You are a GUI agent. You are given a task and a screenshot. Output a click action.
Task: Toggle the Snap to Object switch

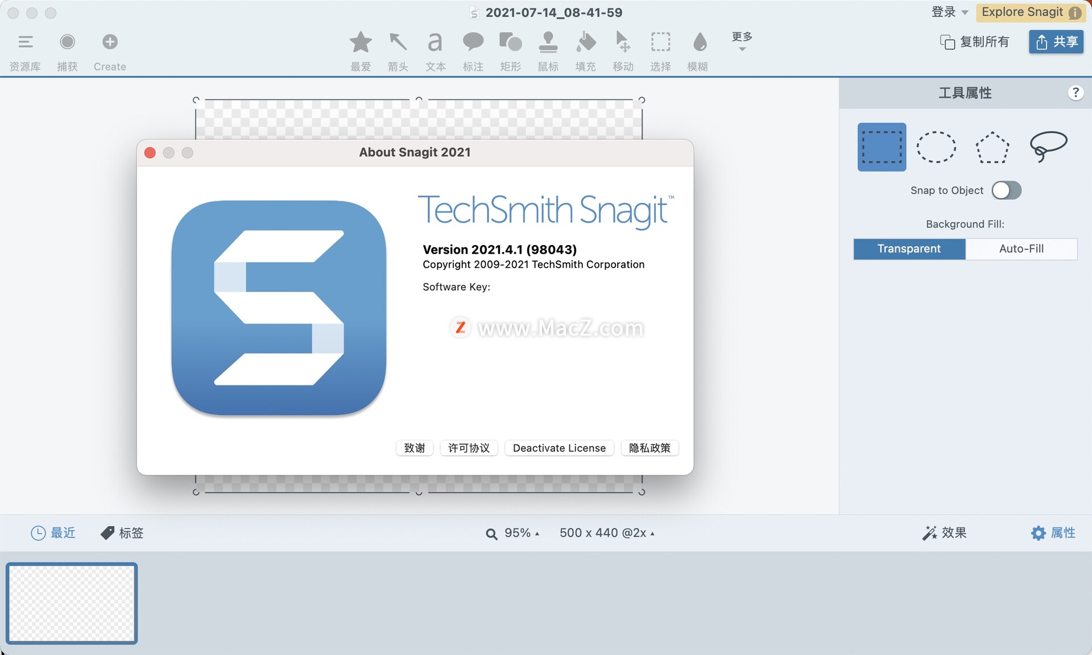click(1006, 190)
